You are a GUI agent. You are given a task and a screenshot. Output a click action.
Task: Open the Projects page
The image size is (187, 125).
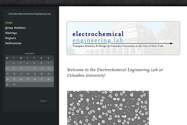coord(11,38)
